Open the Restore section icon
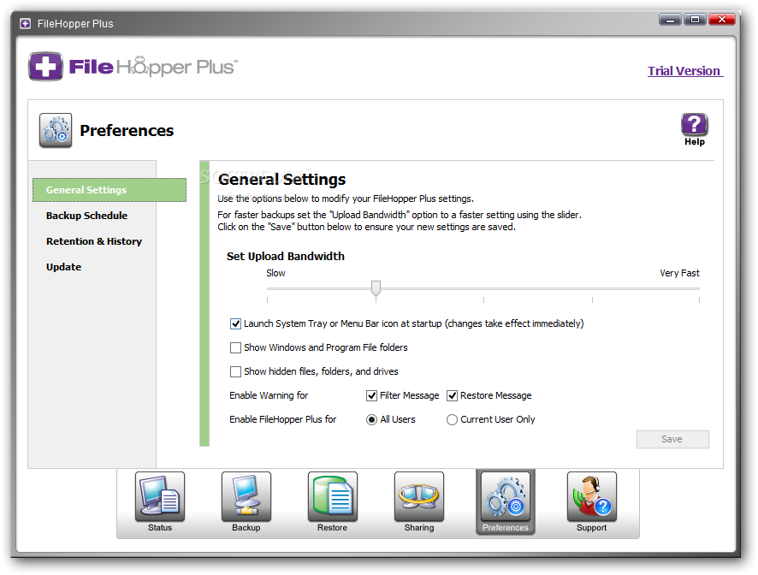Image resolution: width=758 pixels, height=575 pixels. 333,496
